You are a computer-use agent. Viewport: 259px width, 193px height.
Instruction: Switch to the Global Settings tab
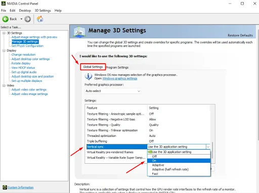point(93,67)
